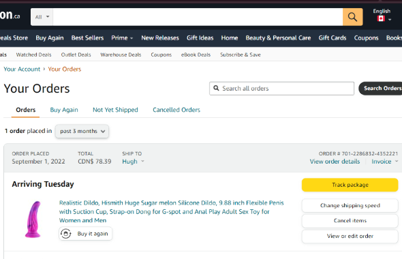402x259 pixels.
Task: Switch to the Not Yet Shipped tab
Action: pyautogui.click(x=115, y=110)
